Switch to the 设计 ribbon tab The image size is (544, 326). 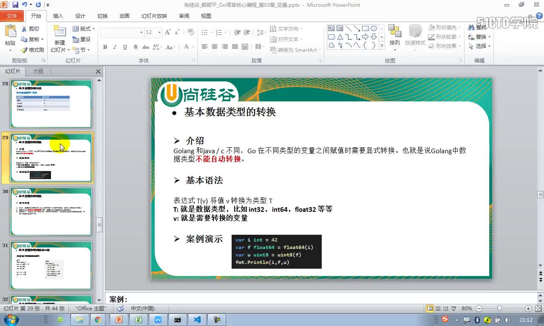80,16
